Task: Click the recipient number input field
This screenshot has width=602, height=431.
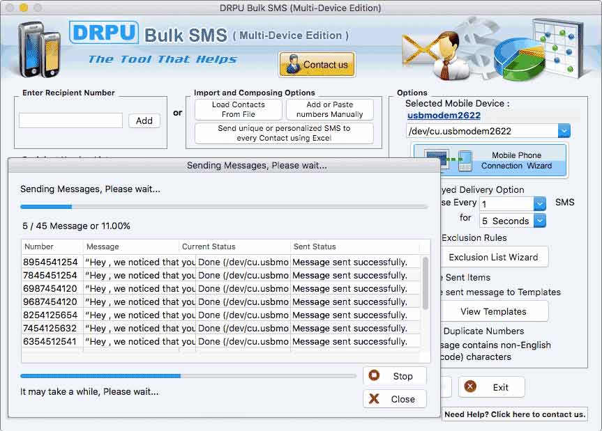Action: pyautogui.click(x=70, y=120)
